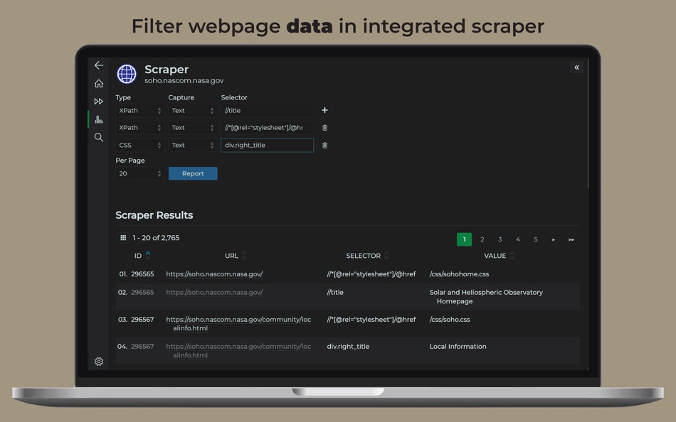Click the Report button

(192, 173)
